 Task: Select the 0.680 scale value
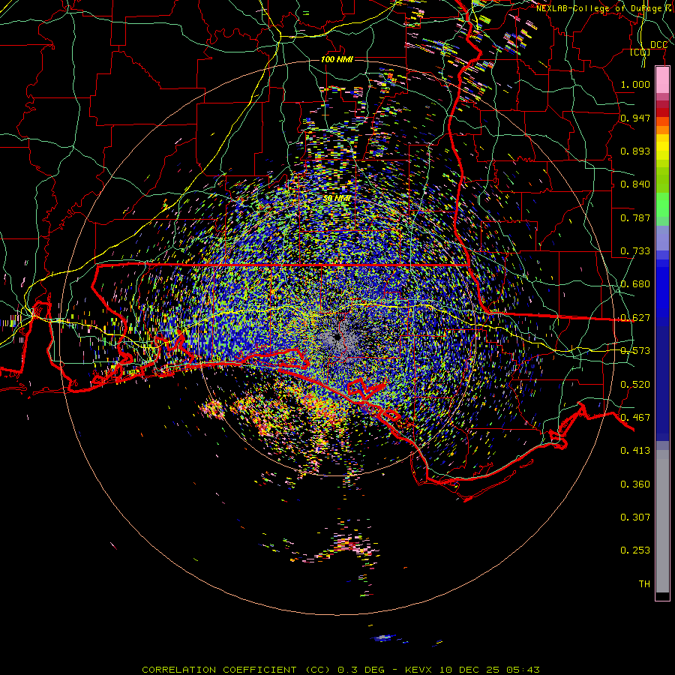pyautogui.click(x=635, y=284)
